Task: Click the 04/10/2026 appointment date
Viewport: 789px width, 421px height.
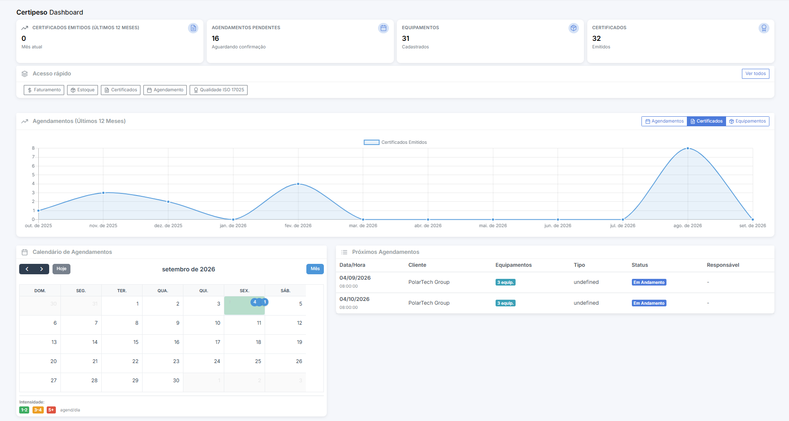Action: [x=355, y=299]
